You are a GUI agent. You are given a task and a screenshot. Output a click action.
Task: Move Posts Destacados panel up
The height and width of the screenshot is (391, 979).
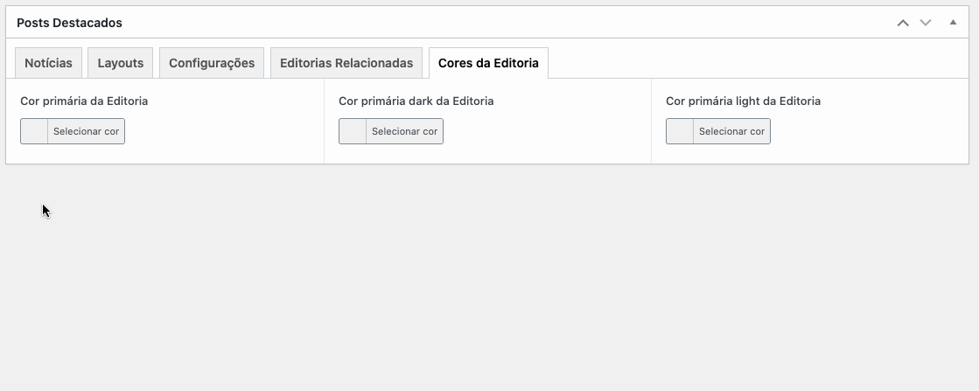(x=903, y=23)
